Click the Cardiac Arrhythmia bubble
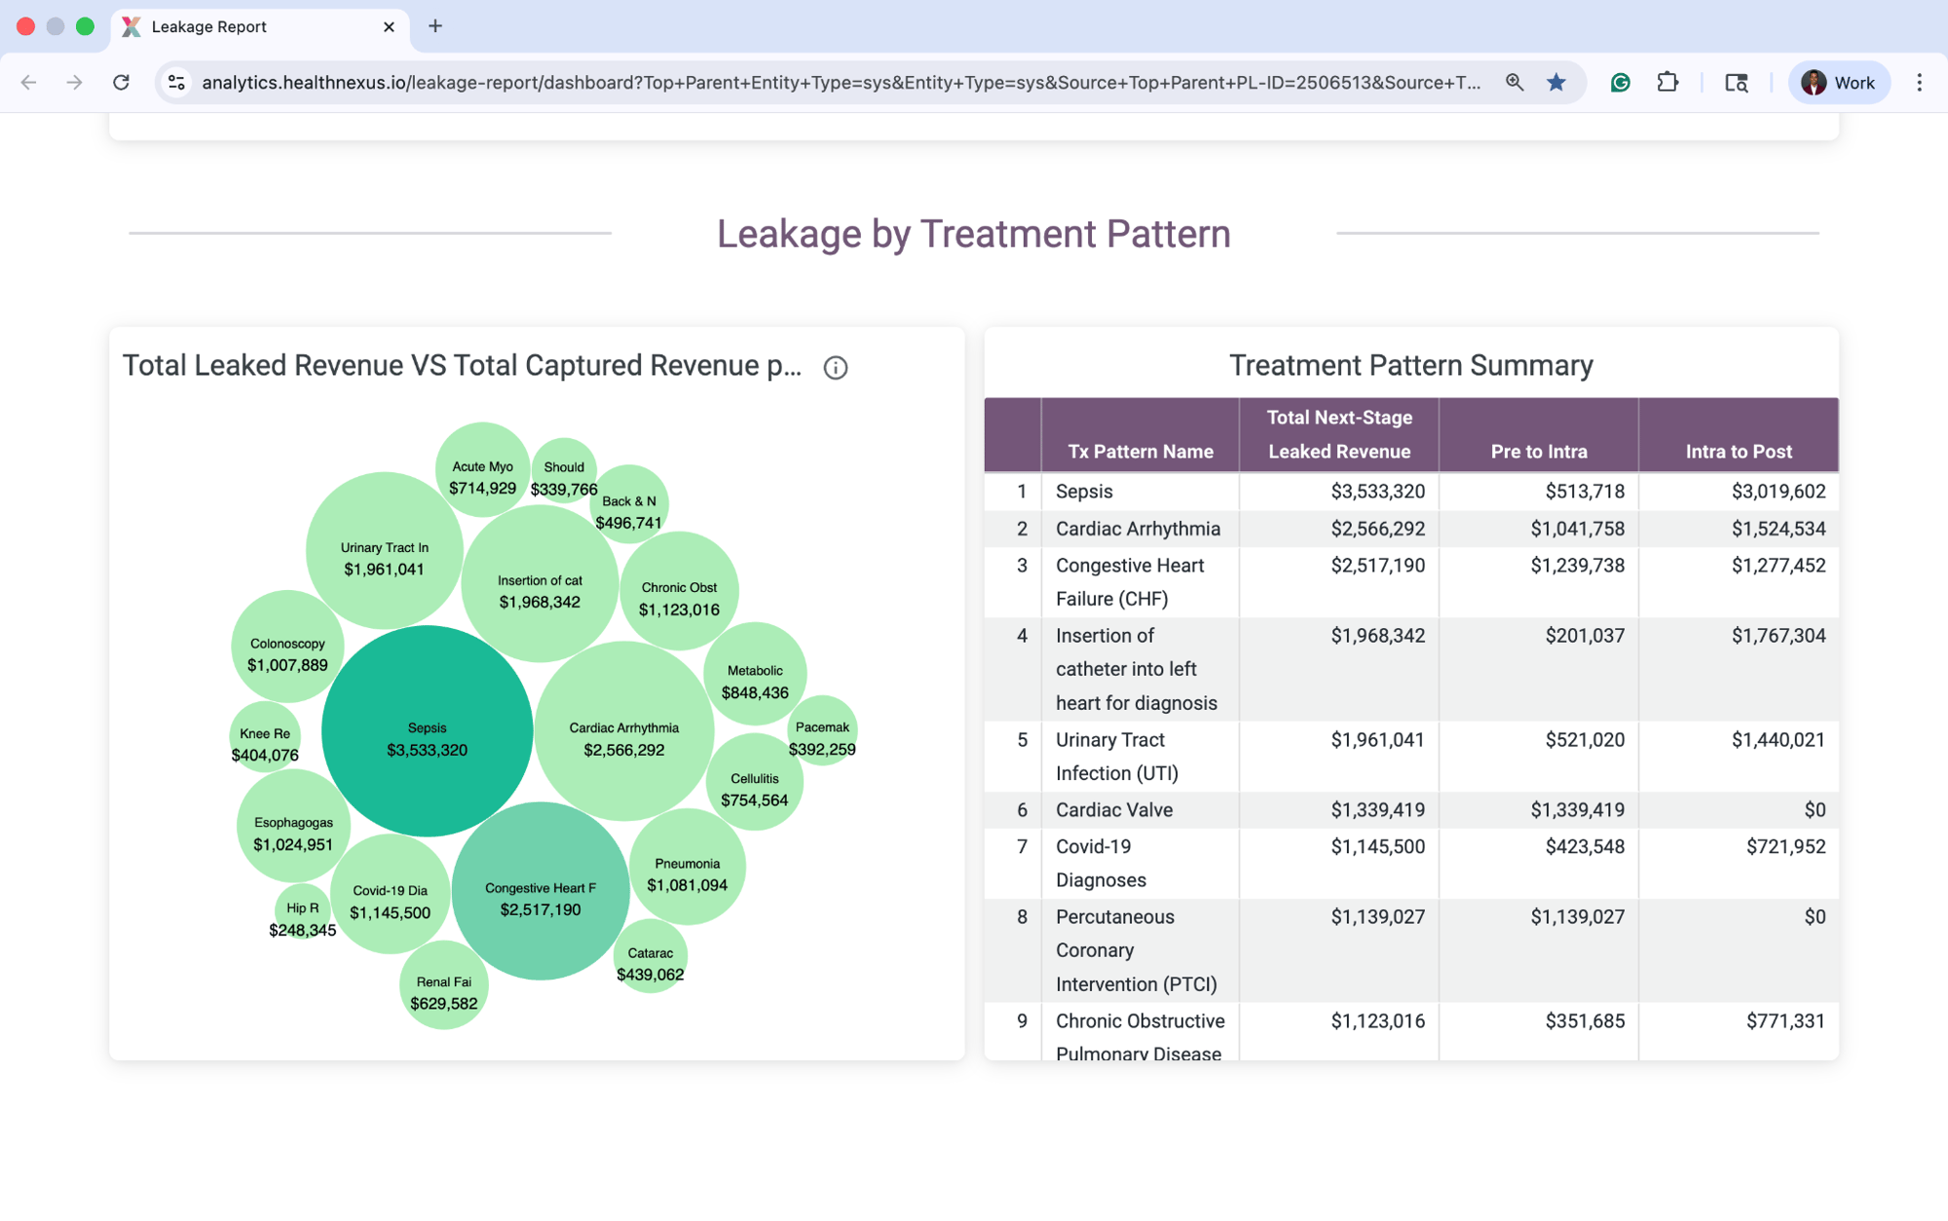This screenshot has width=1948, height=1221. point(623,730)
